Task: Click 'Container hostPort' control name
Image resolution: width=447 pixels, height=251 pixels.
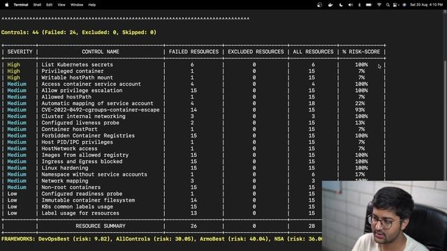Action: pos(70,129)
